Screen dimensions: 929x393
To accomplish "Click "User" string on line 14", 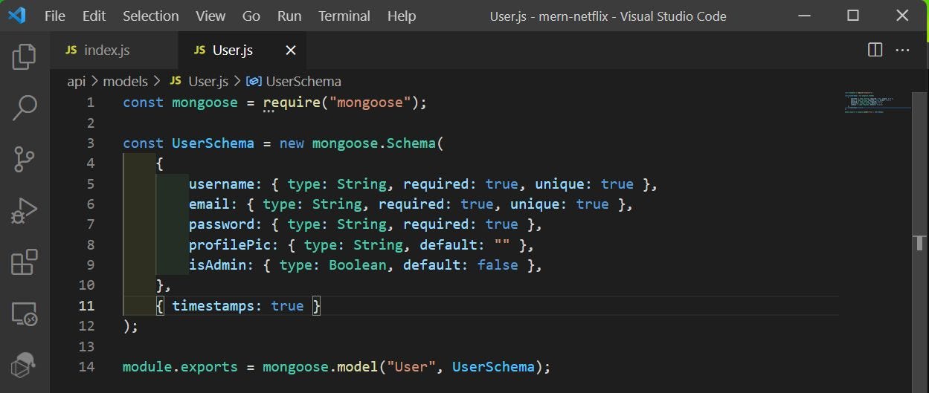I will [x=411, y=366].
